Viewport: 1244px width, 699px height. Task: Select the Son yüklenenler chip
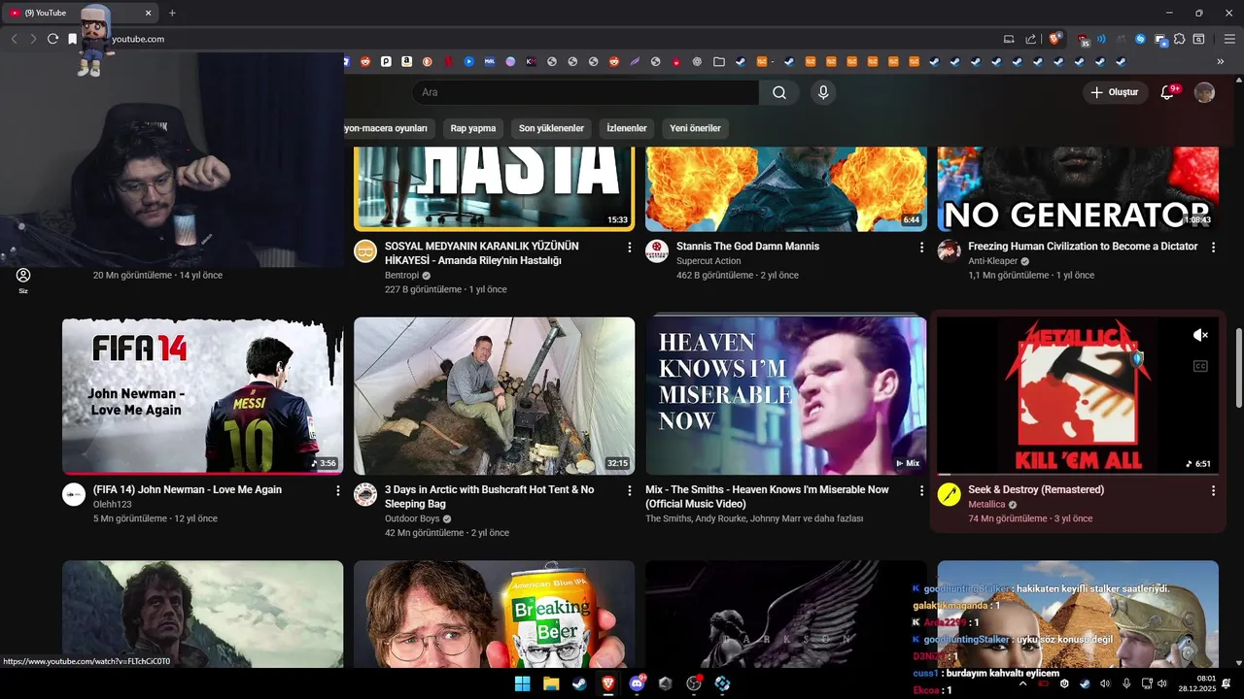pos(551,128)
